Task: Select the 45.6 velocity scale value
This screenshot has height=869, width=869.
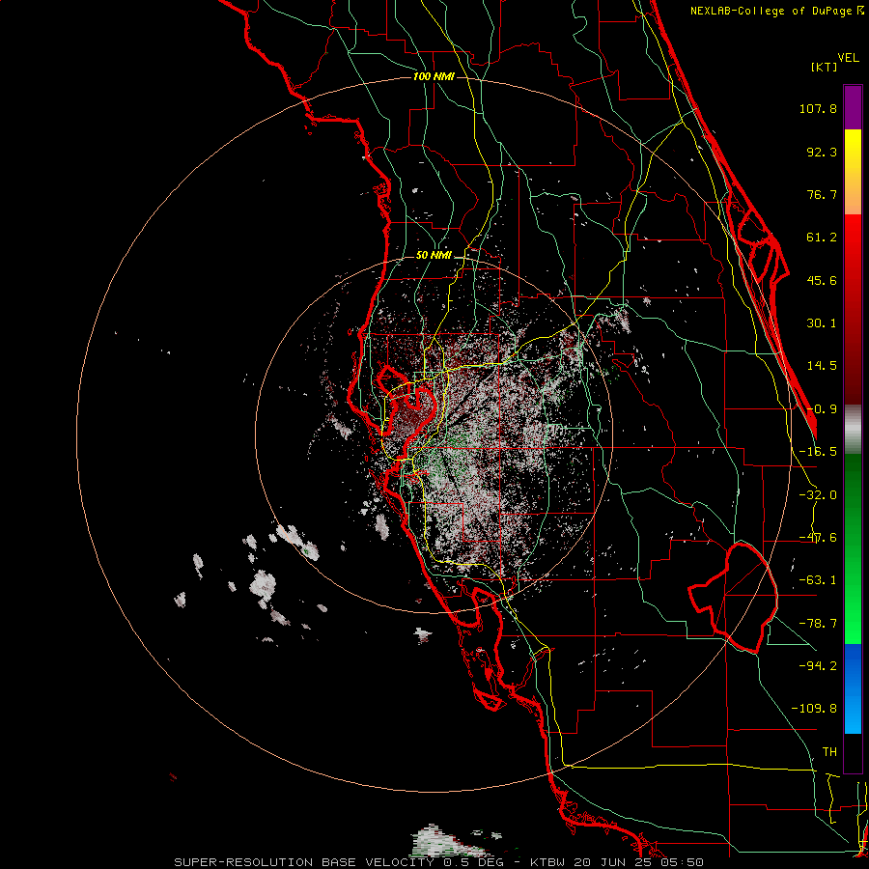Action: click(x=822, y=280)
